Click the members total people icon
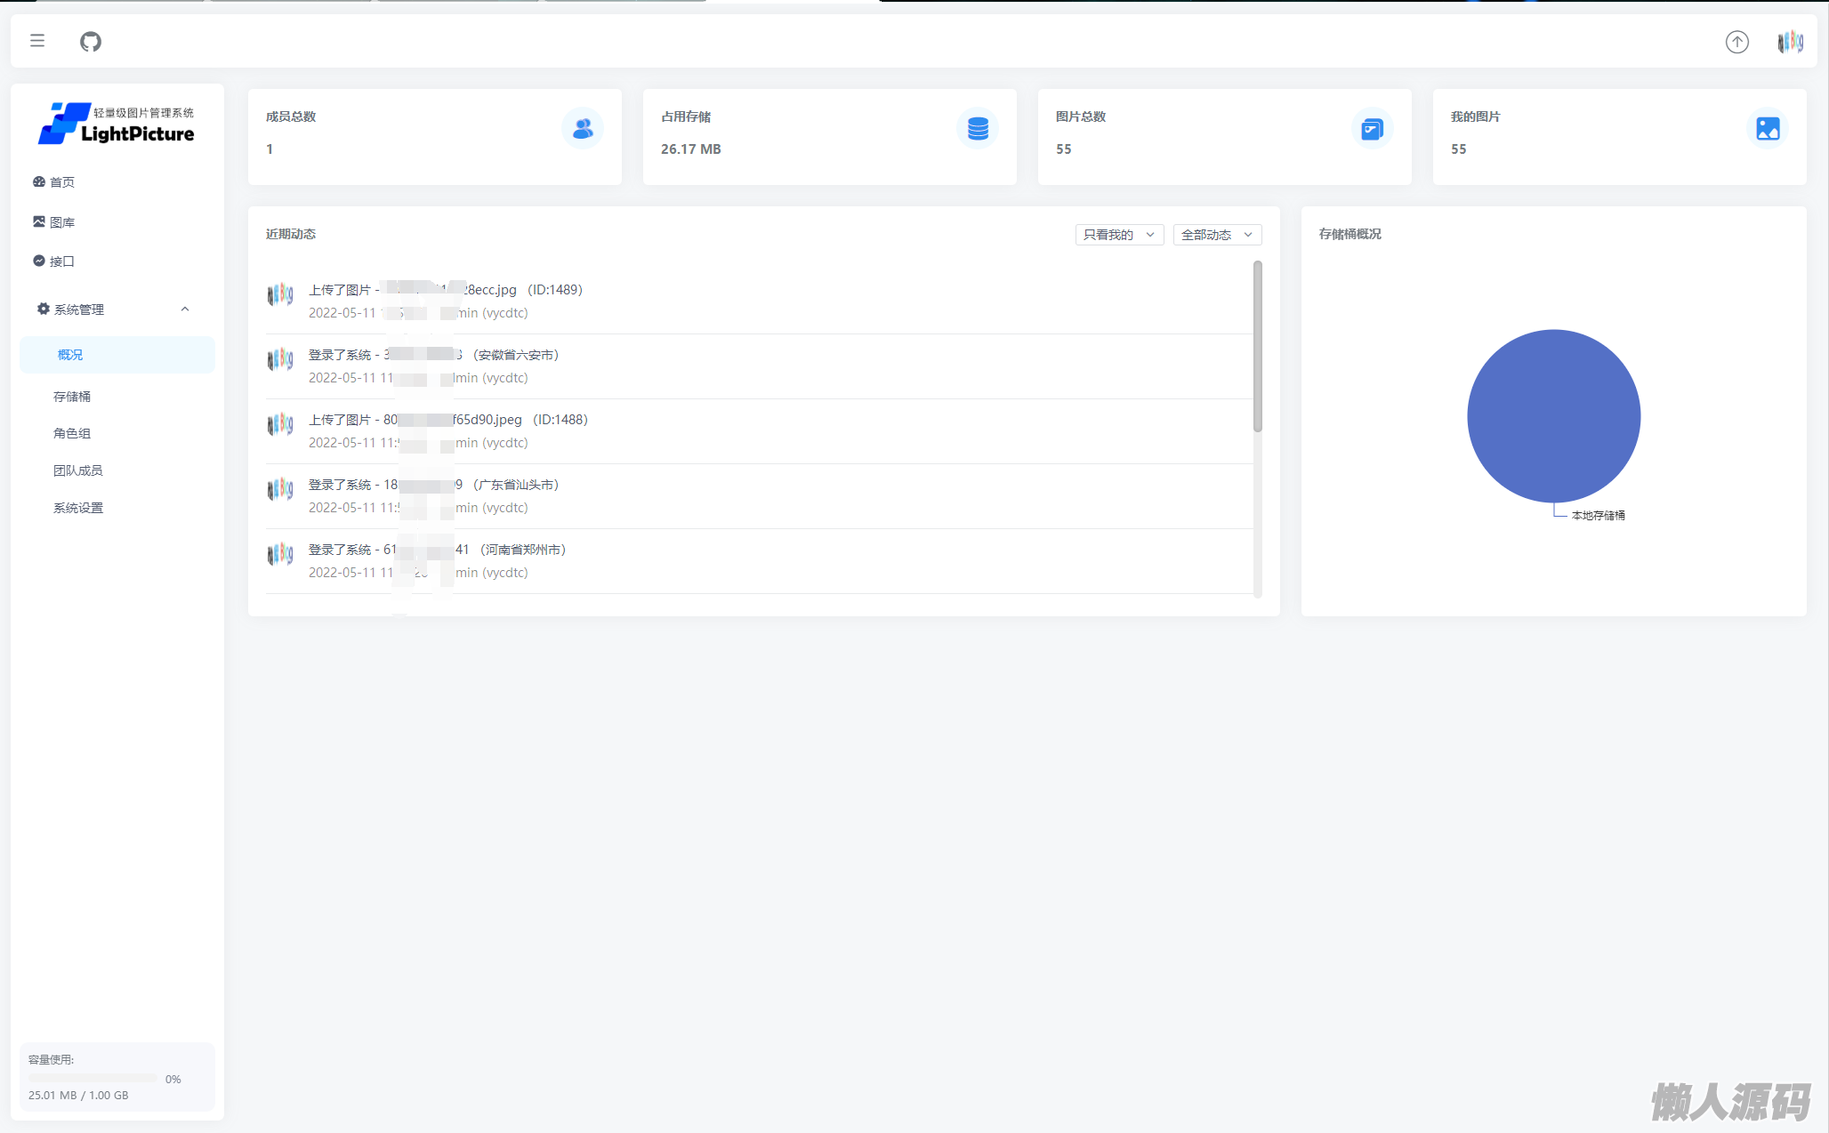 (x=583, y=129)
